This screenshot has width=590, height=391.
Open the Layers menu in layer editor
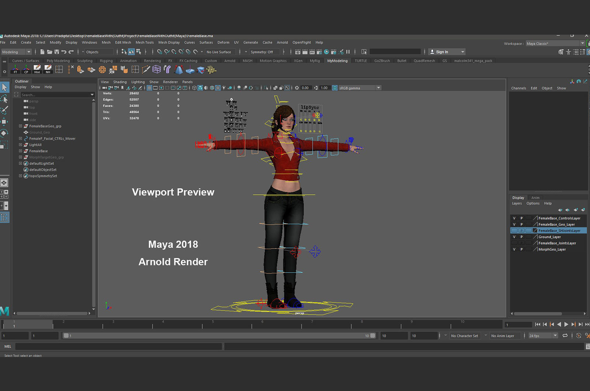point(517,204)
